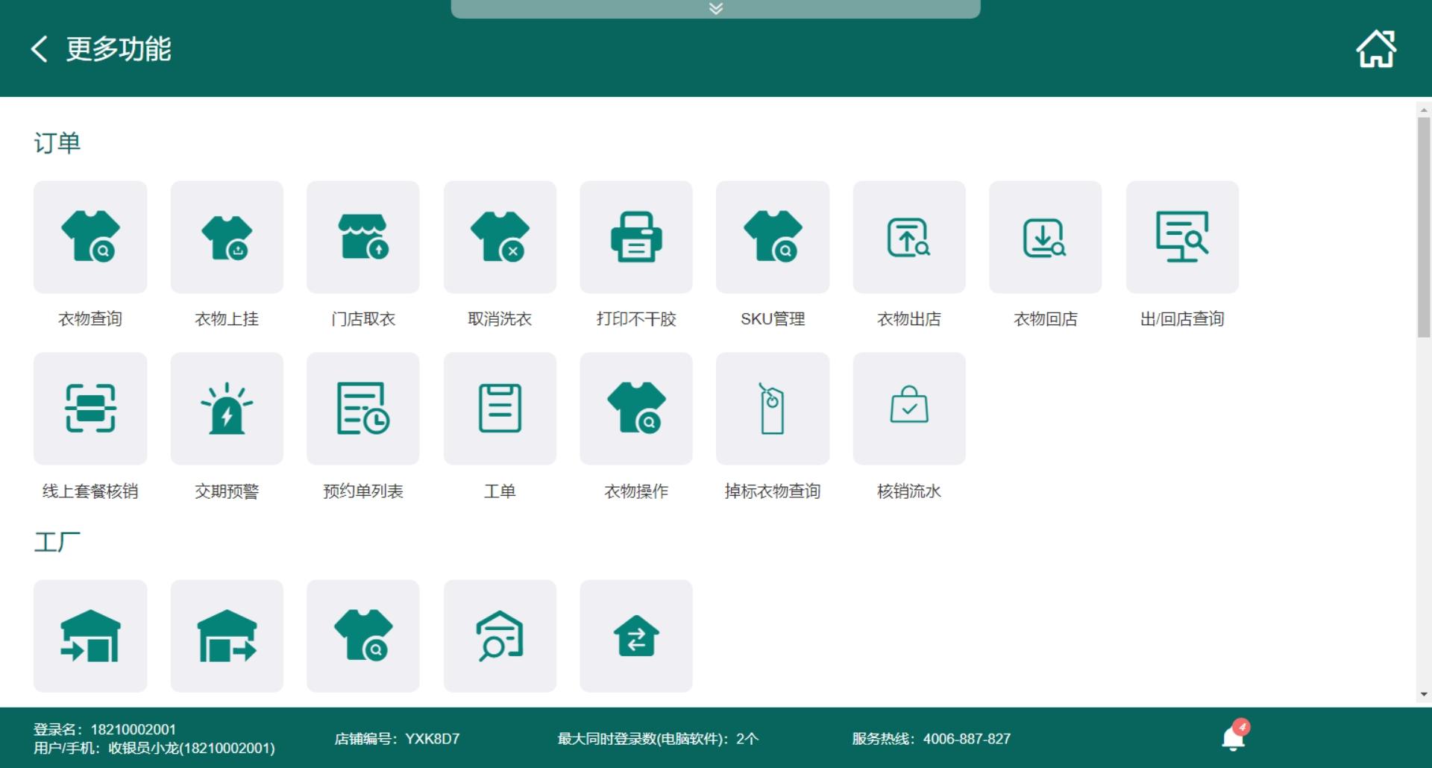Expand the top pull-down chevron bar
1432x768 pixels.
pos(715,9)
